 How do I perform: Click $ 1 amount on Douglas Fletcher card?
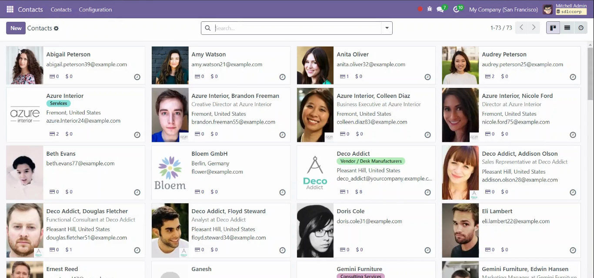69,250
